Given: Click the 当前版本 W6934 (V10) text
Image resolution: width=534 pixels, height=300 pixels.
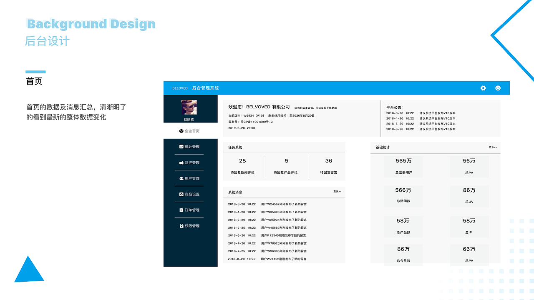Looking at the screenshot, I should (x=246, y=115).
